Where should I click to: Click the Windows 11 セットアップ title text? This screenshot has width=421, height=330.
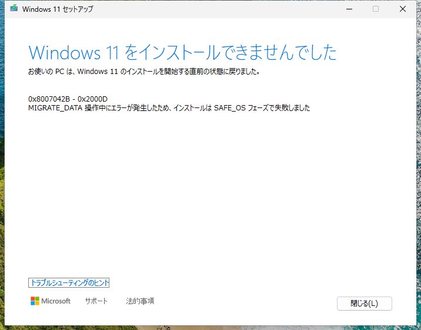58,9
